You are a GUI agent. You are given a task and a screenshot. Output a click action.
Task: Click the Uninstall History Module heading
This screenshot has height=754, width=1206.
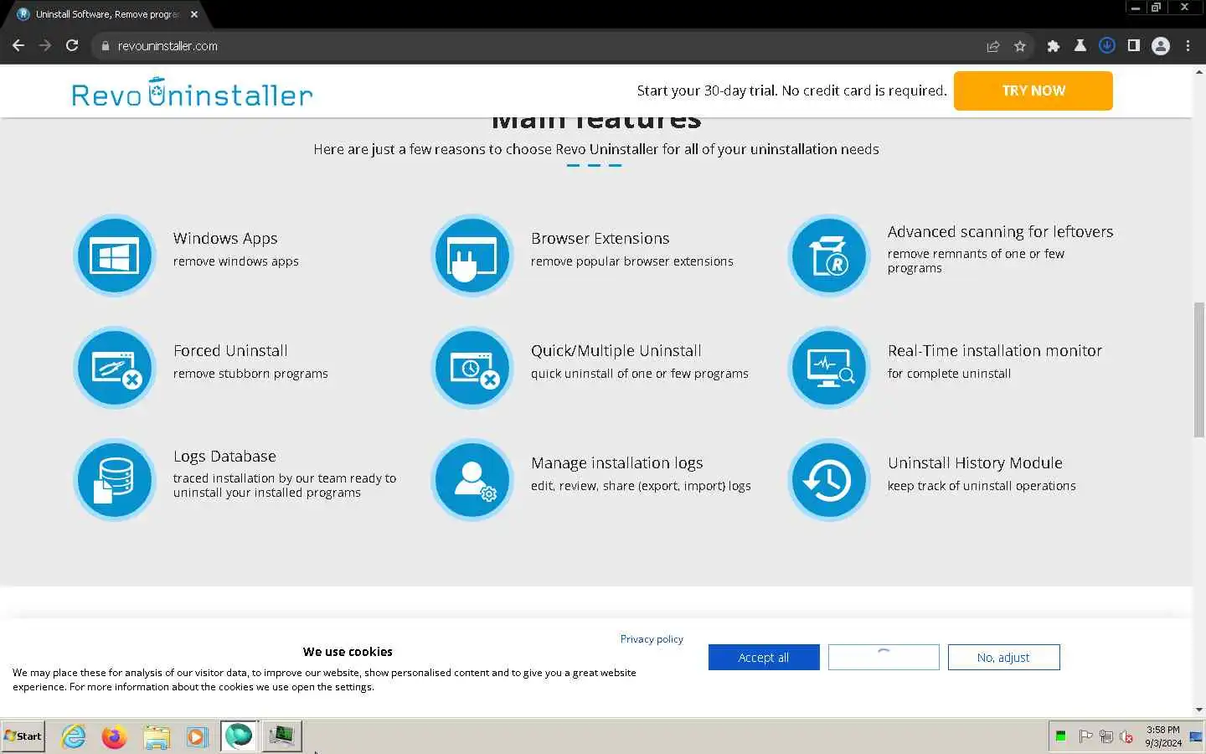975,463
